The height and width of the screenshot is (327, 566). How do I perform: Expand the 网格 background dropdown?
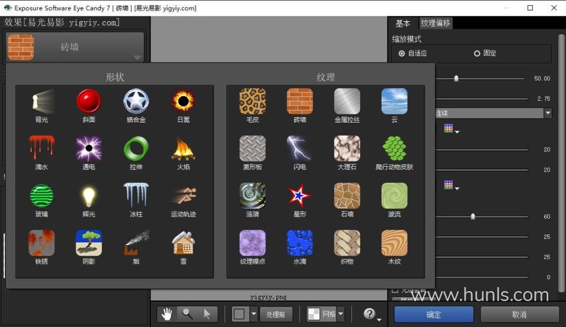(340, 315)
